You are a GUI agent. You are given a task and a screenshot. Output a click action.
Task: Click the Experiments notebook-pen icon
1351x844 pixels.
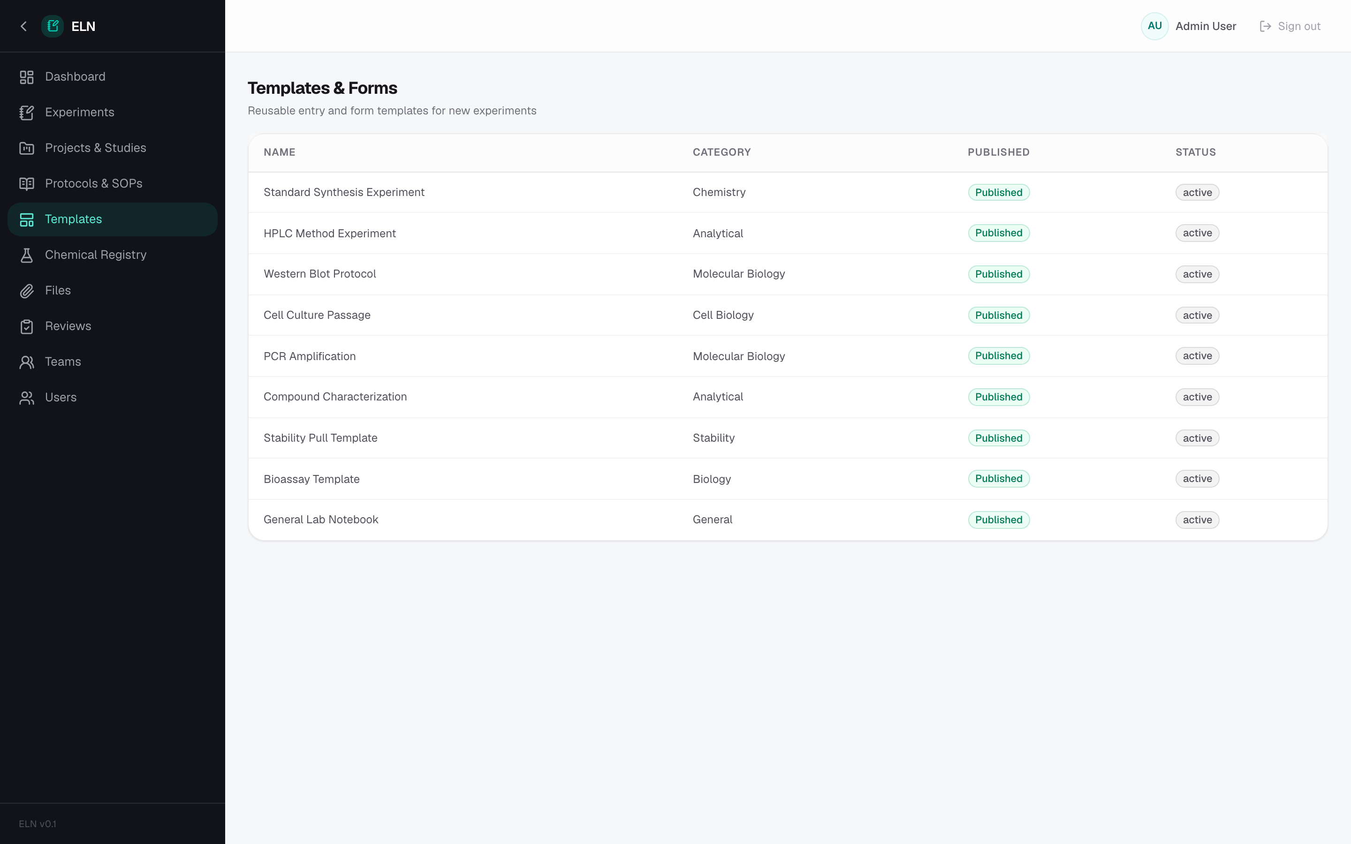[x=27, y=113]
